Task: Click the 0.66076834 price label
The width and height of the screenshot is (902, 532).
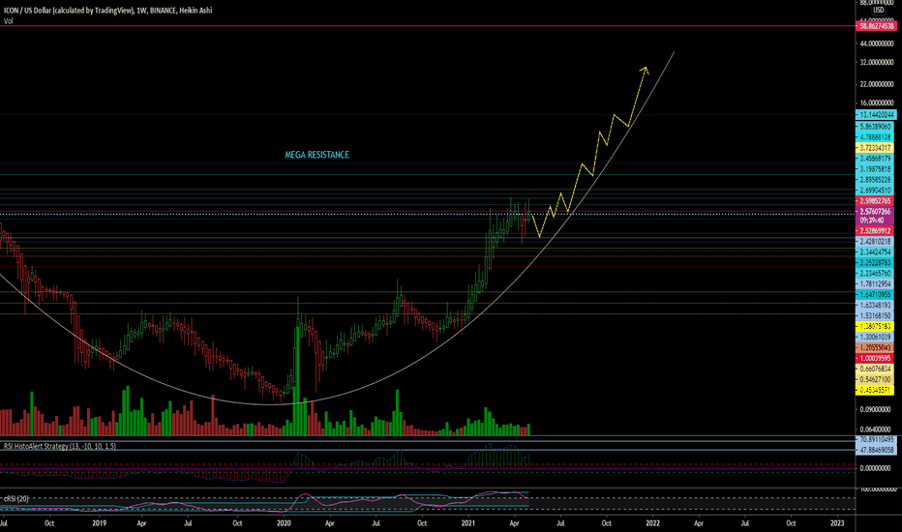Action: coord(876,369)
